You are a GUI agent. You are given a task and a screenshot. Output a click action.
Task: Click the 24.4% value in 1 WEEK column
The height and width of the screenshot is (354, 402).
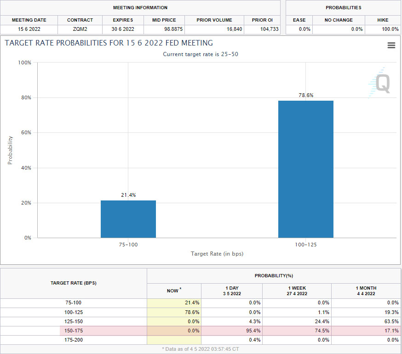322,321
